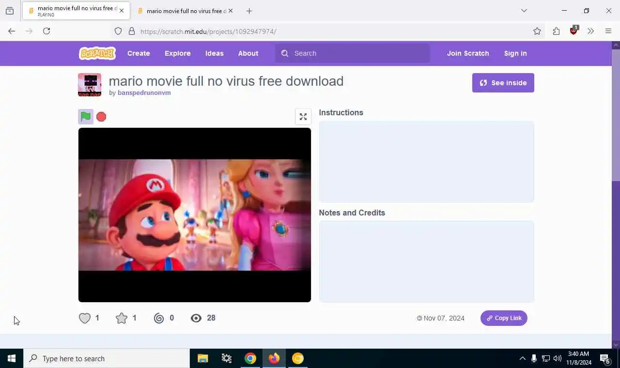Screen dimensions: 620x368
Task: Reload the current page
Action: (46, 31)
